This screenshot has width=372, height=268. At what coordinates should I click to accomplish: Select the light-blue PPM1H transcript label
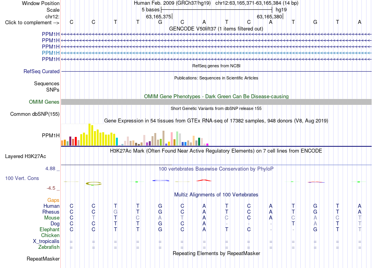coord(51,53)
